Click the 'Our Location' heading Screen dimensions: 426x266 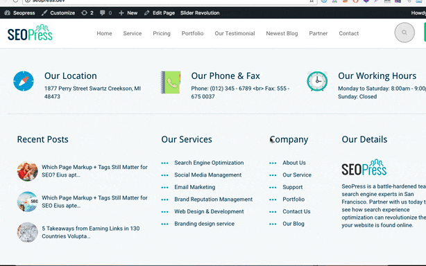(x=71, y=76)
